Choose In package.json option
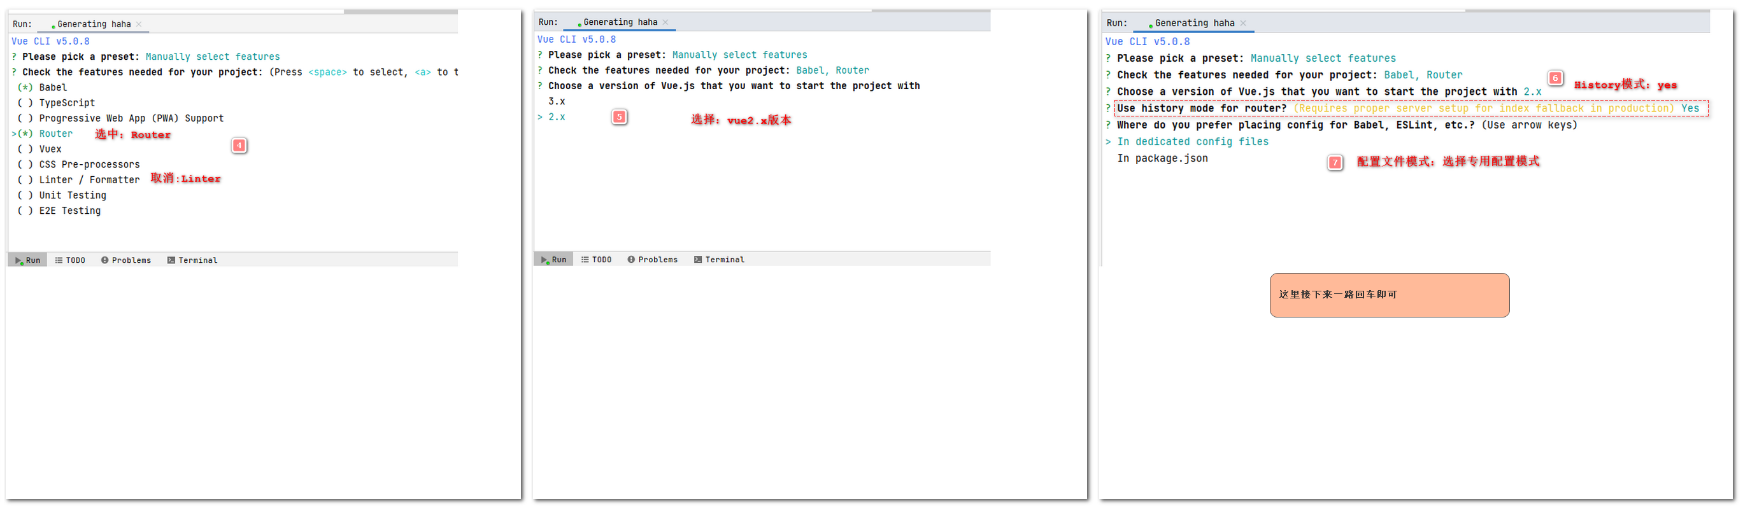Image resolution: width=1743 pixels, height=509 pixels. [1162, 159]
